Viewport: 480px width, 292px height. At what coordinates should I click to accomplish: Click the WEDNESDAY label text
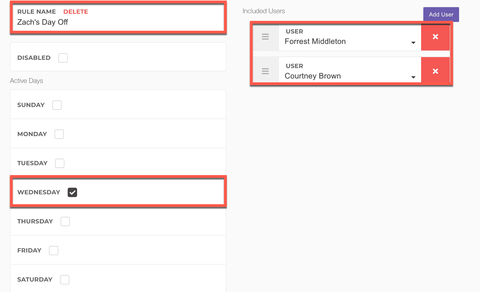pos(39,192)
